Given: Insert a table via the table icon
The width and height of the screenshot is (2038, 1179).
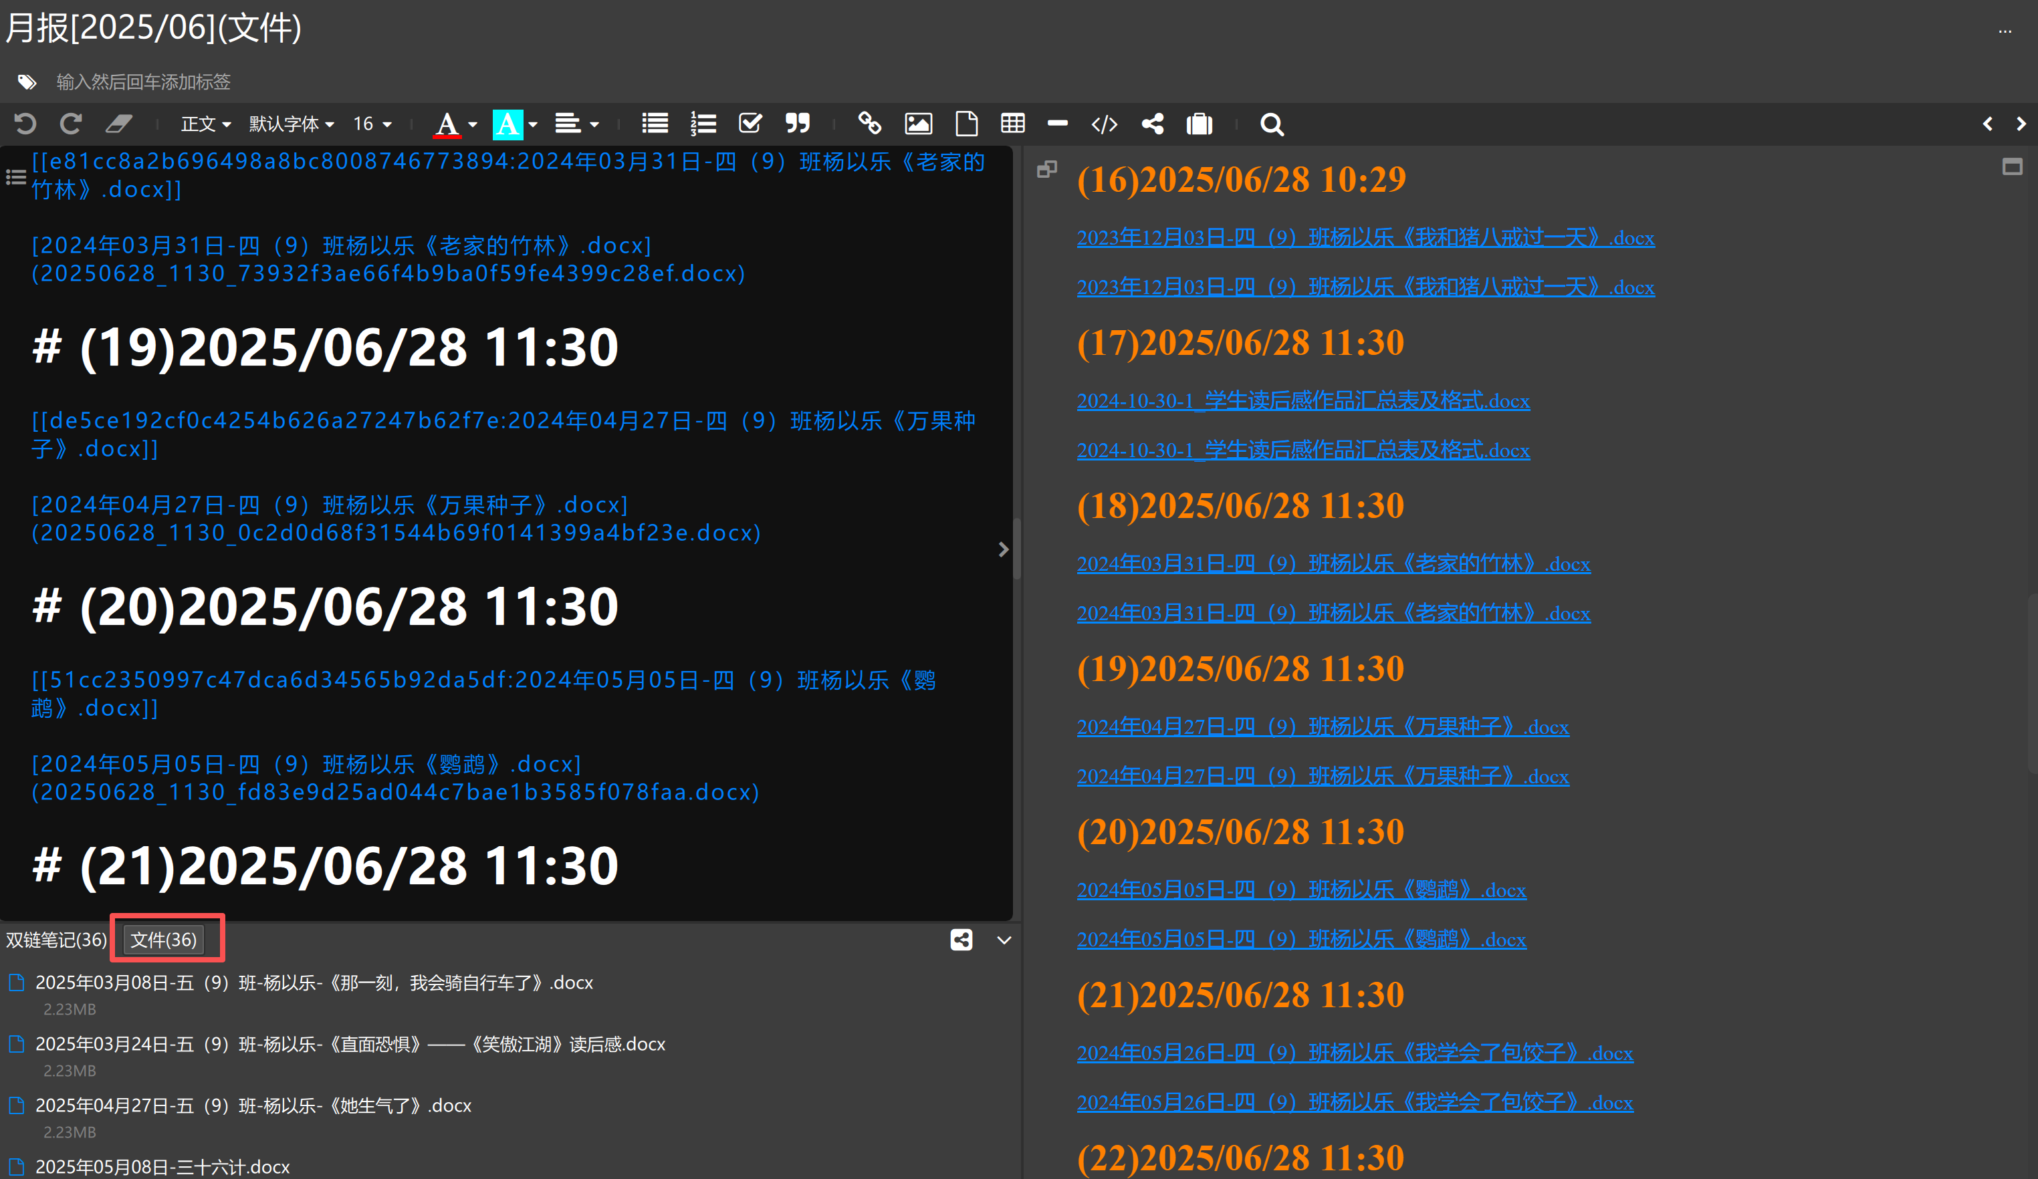Looking at the screenshot, I should point(1012,124).
